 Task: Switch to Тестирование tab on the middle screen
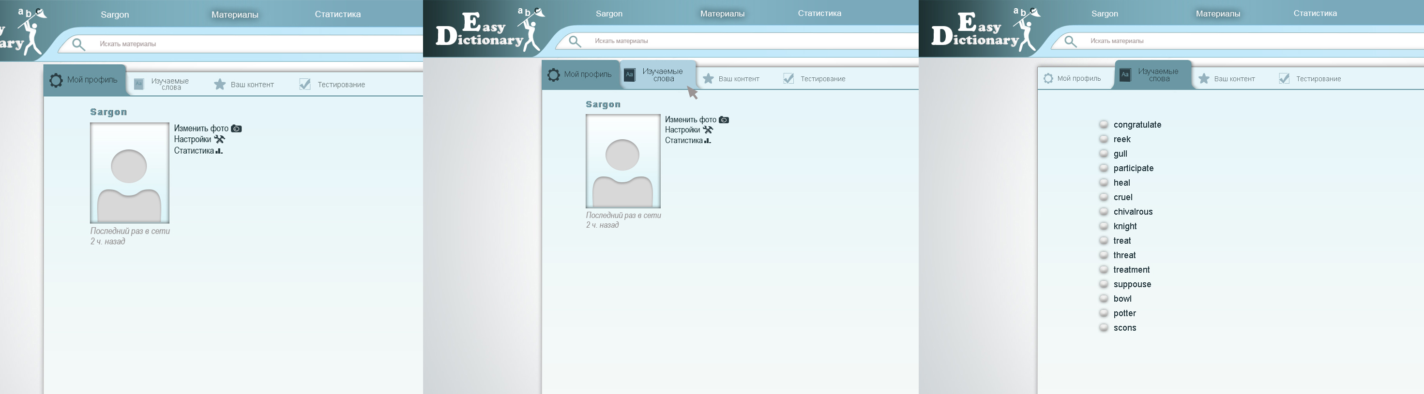(814, 79)
